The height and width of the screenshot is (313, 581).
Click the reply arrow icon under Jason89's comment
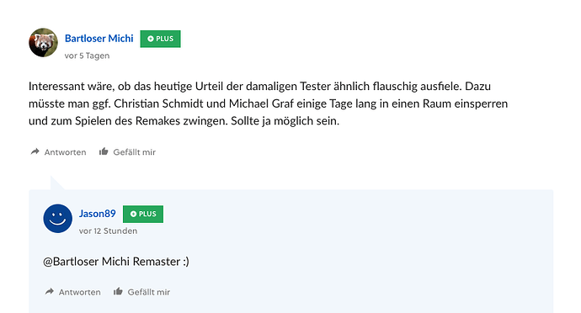(50, 291)
